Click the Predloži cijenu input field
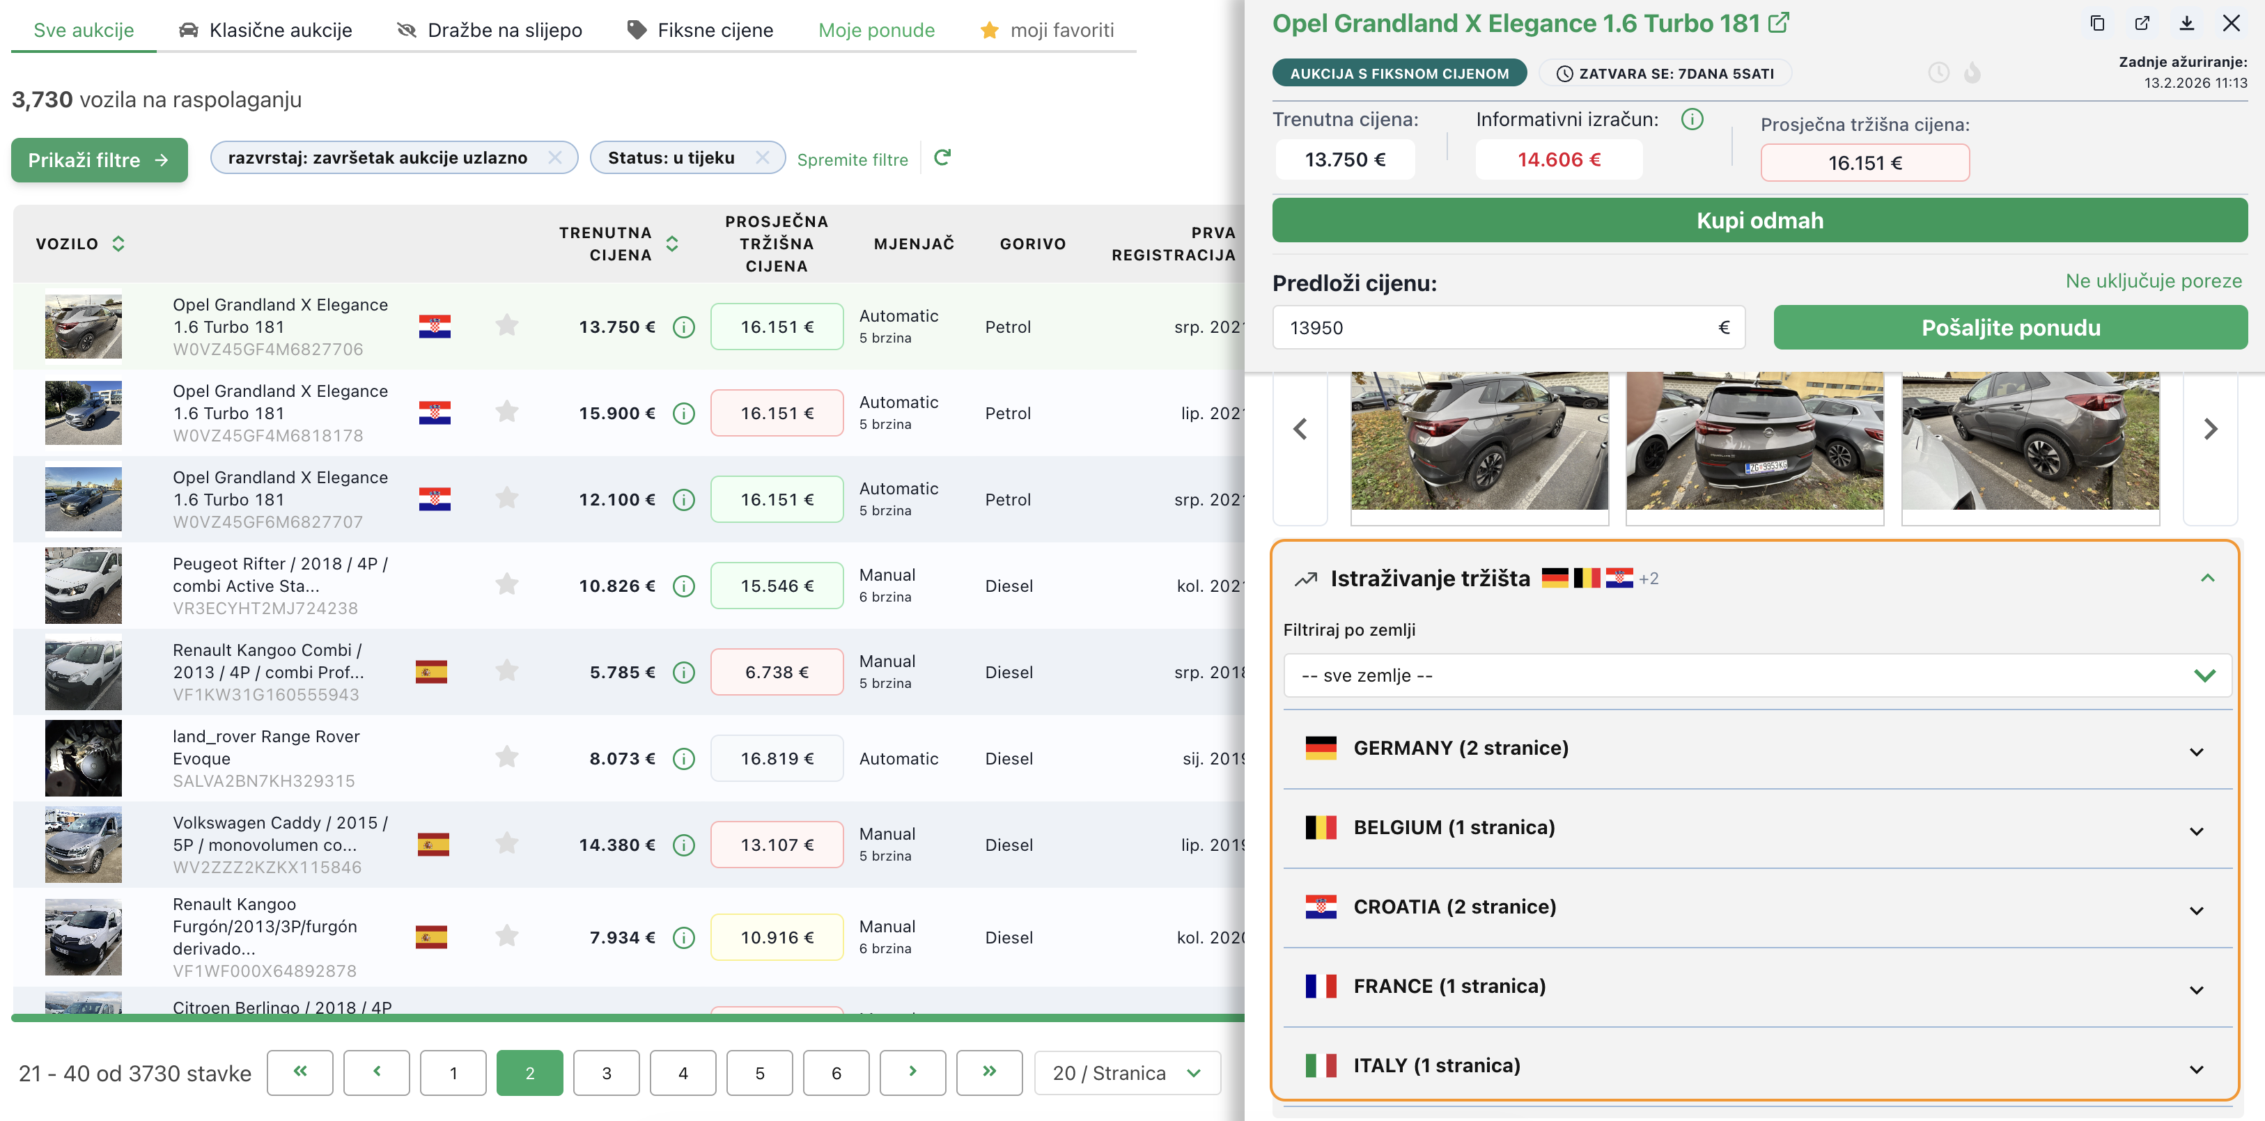Viewport: 2265px width, 1121px height. tap(1495, 328)
